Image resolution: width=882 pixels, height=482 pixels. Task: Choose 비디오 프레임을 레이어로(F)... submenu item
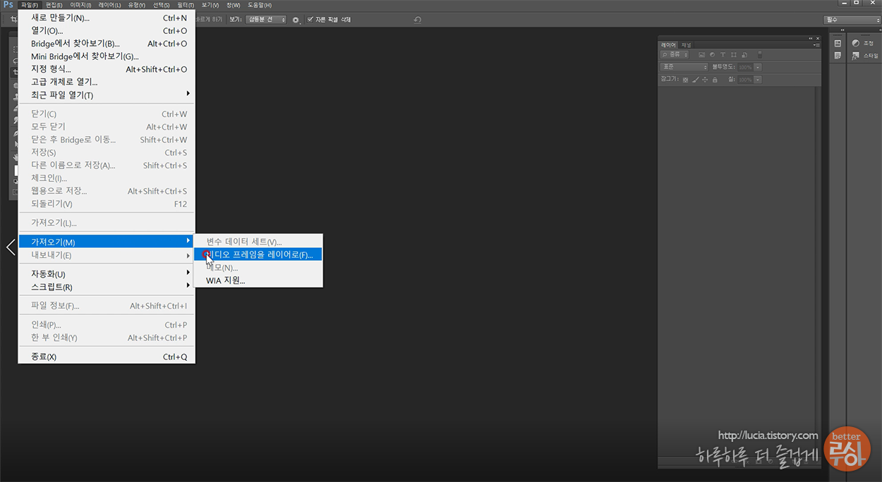click(259, 254)
